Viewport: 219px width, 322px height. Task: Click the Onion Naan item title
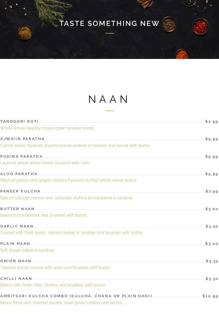pyautogui.click(x=16, y=261)
